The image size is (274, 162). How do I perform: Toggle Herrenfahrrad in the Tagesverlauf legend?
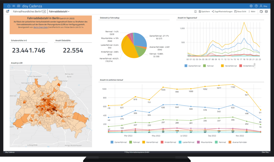pos(229,66)
